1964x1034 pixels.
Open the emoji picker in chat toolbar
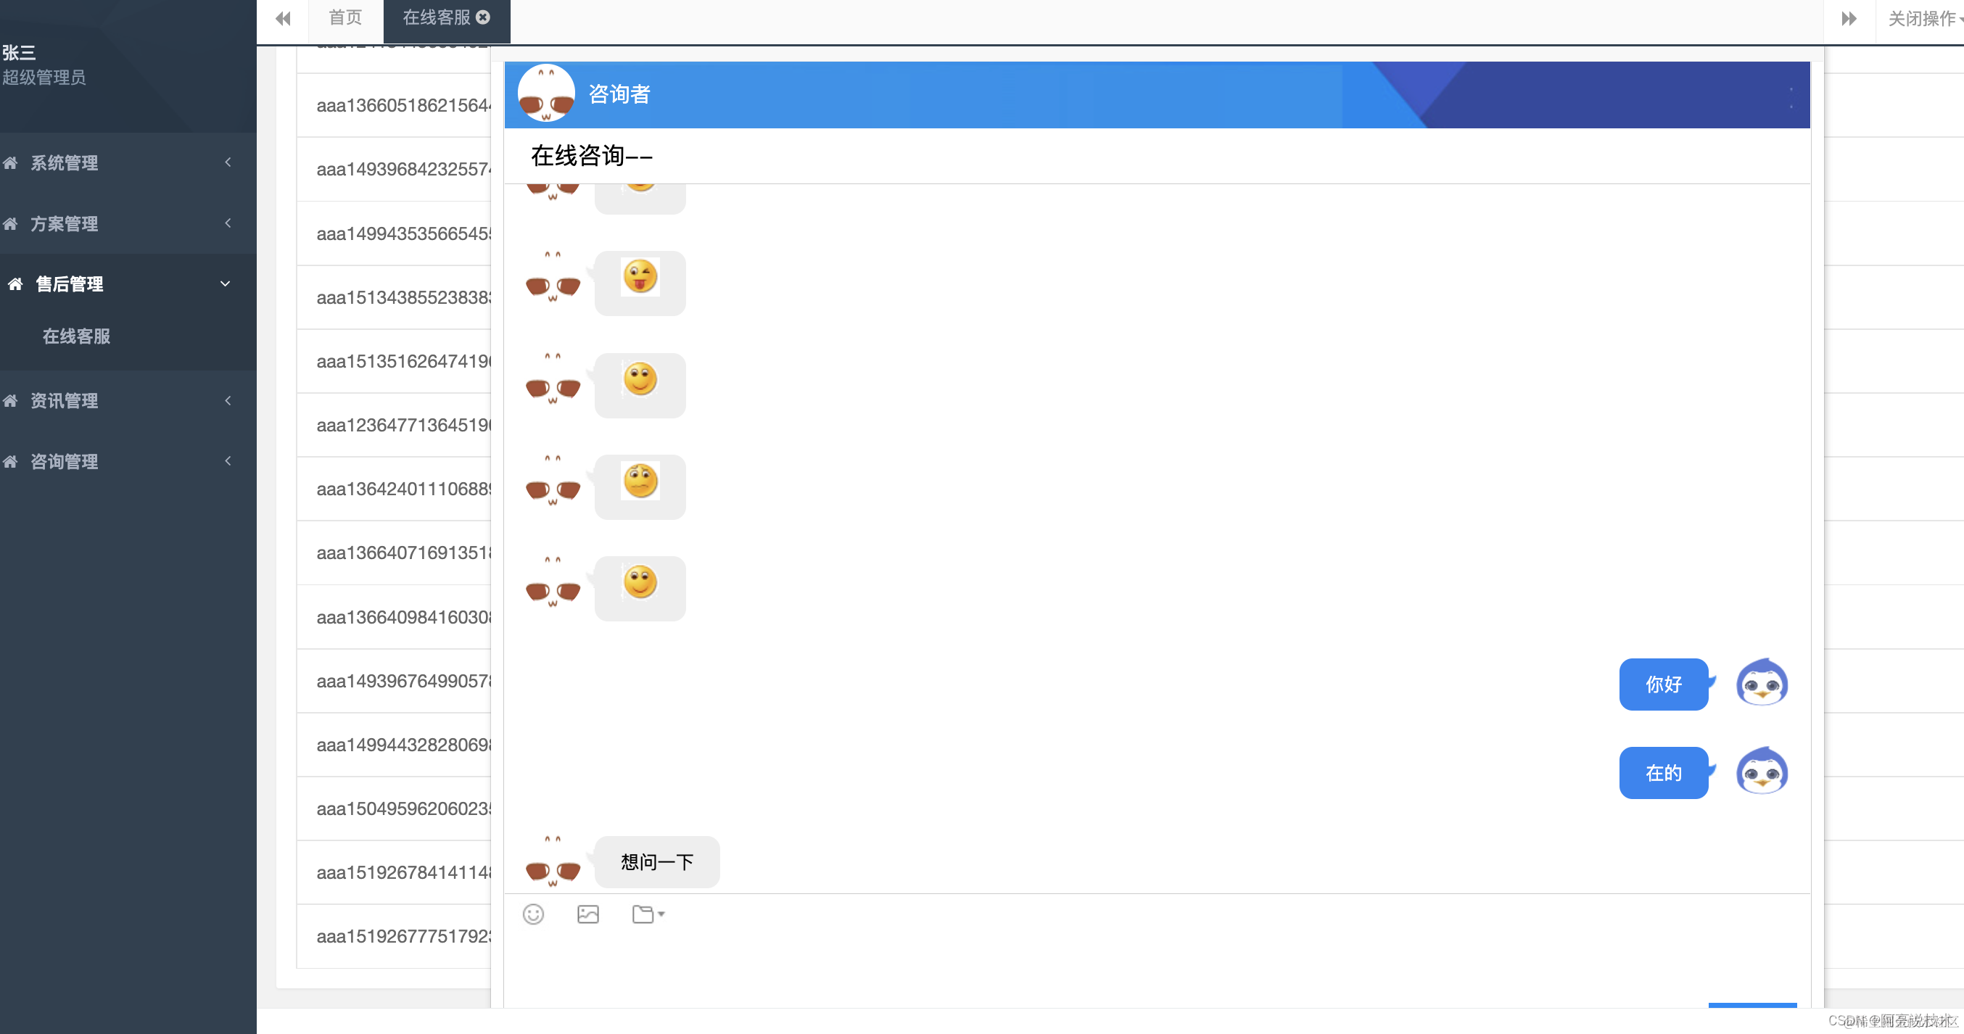coord(533,914)
